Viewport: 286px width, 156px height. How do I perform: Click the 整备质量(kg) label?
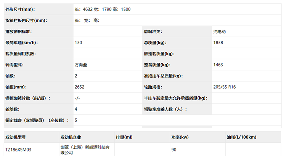pyautogui.click(x=157, y=65)
